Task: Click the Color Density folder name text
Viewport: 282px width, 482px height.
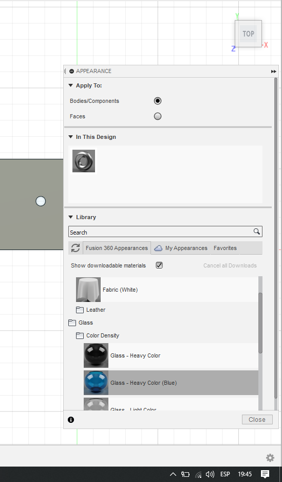Action: tap(103, 336)
